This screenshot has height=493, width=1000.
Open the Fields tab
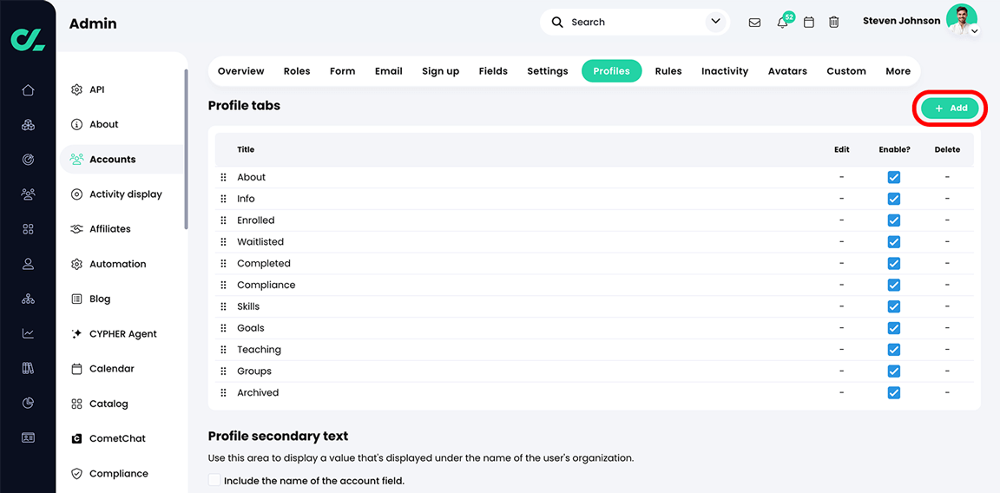(x=493, y=71)
